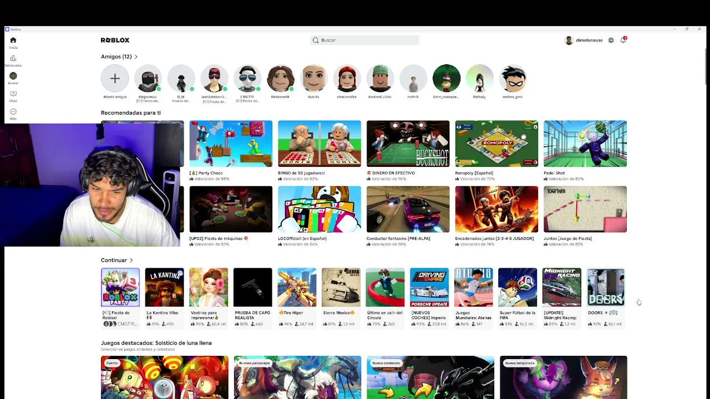Viewport: 710px width, 399px height.
Task: Open LOCOfficial! (en Español) game
Action: (x=319, y=209)
